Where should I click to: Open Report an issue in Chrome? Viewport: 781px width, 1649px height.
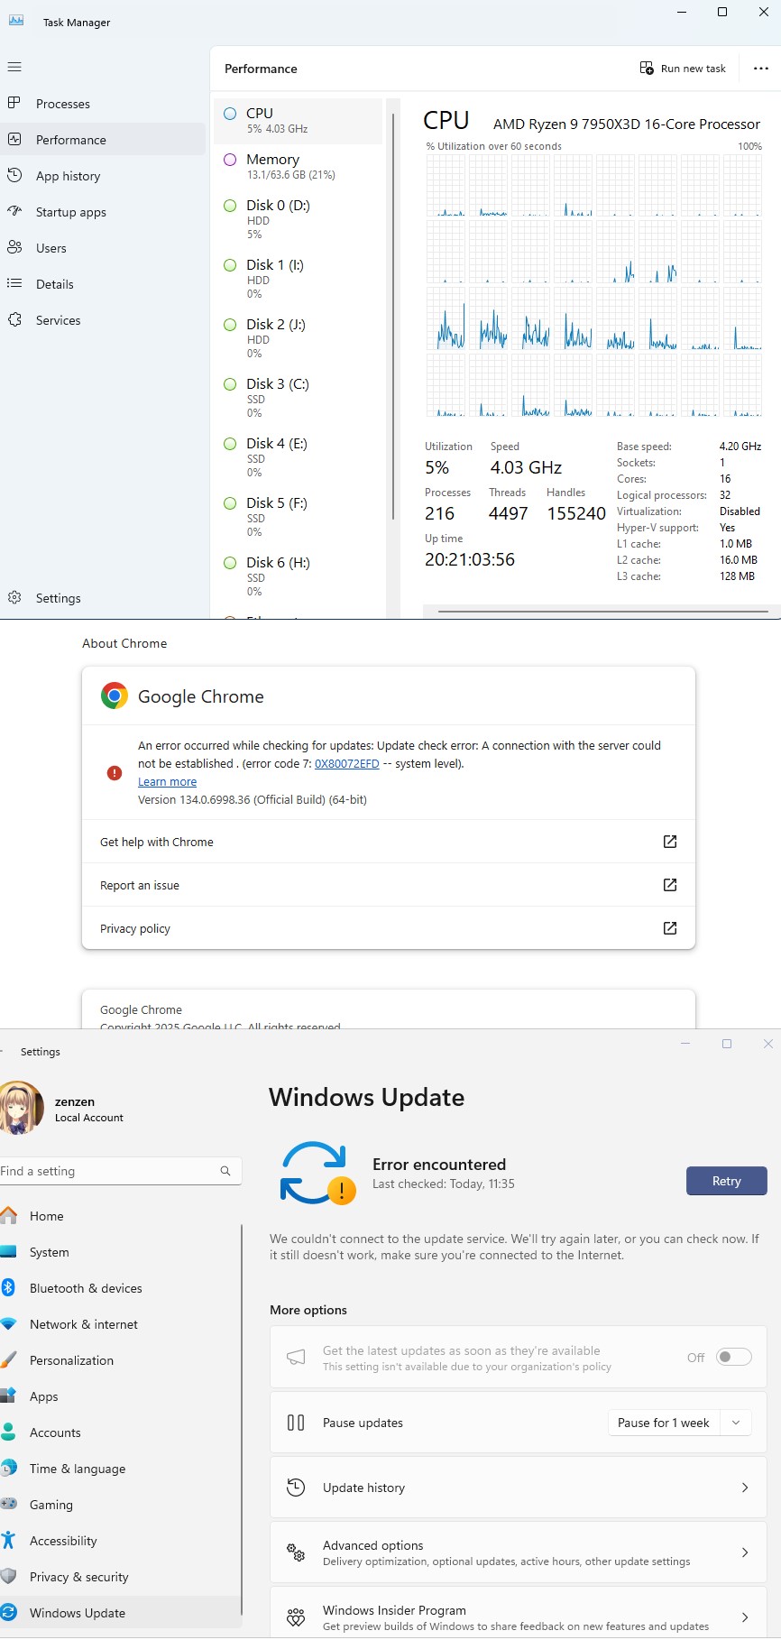[x=389, y=885]
